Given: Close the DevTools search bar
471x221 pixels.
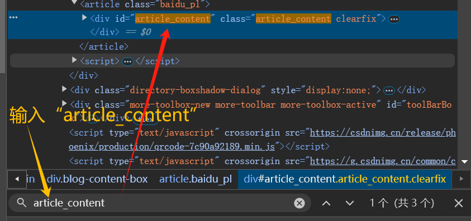Looking at the screenshot, I should (459, 203).
